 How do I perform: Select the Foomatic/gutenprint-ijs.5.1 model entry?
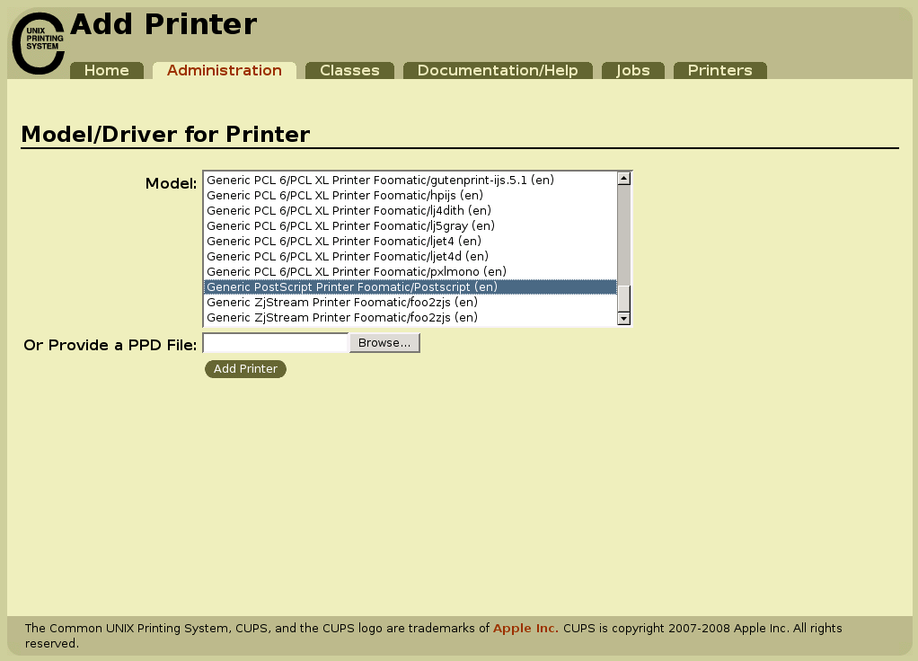point(380,180)
